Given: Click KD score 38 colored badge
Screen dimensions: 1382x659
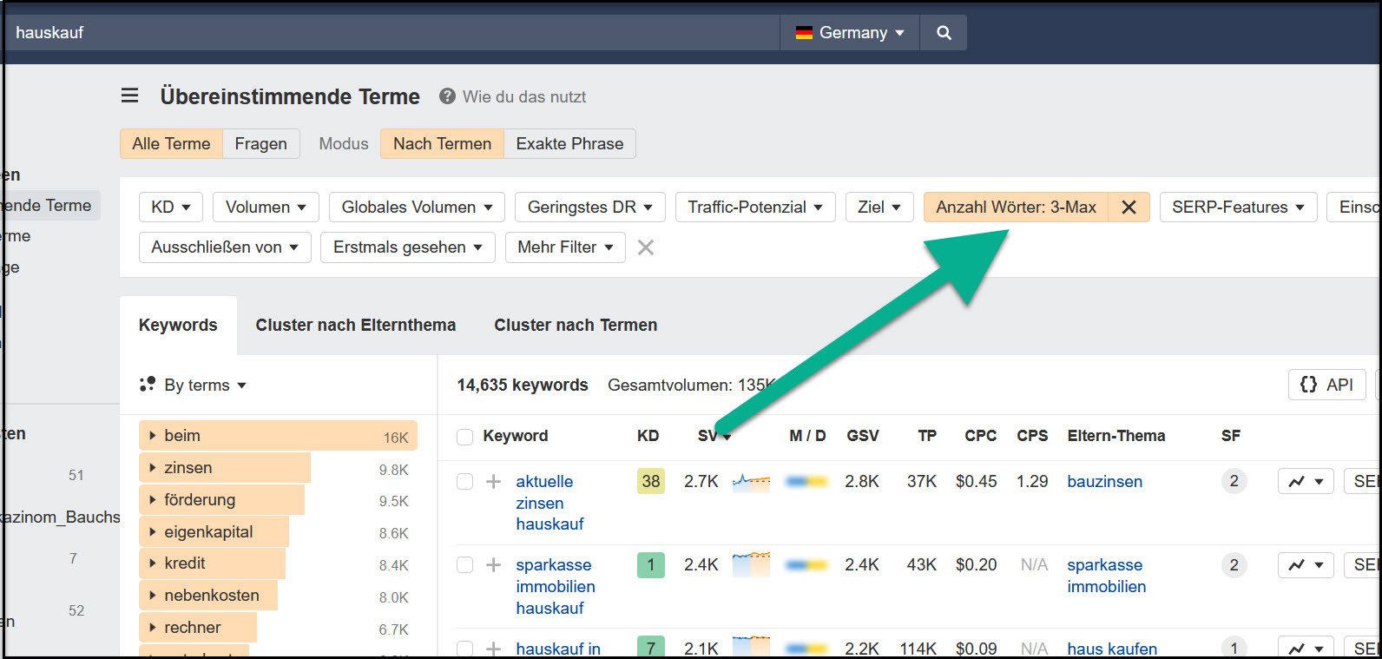Looking at the screenshot, I should [650, 481].
